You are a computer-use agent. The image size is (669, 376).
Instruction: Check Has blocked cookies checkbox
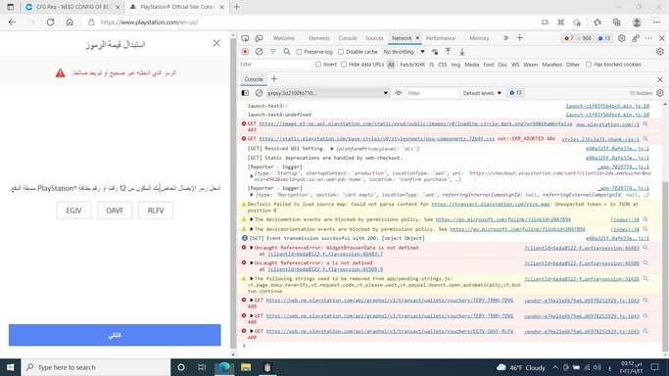[x=589, y=65]
